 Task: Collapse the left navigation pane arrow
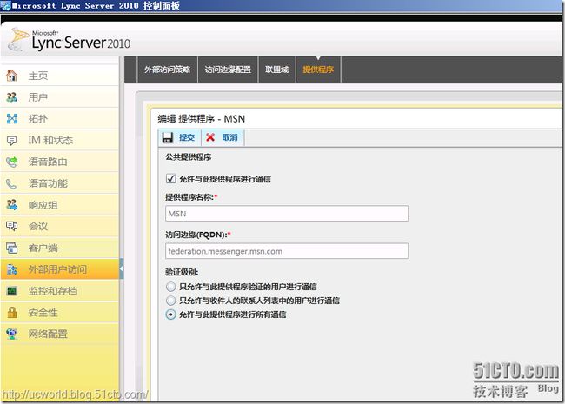122,268
